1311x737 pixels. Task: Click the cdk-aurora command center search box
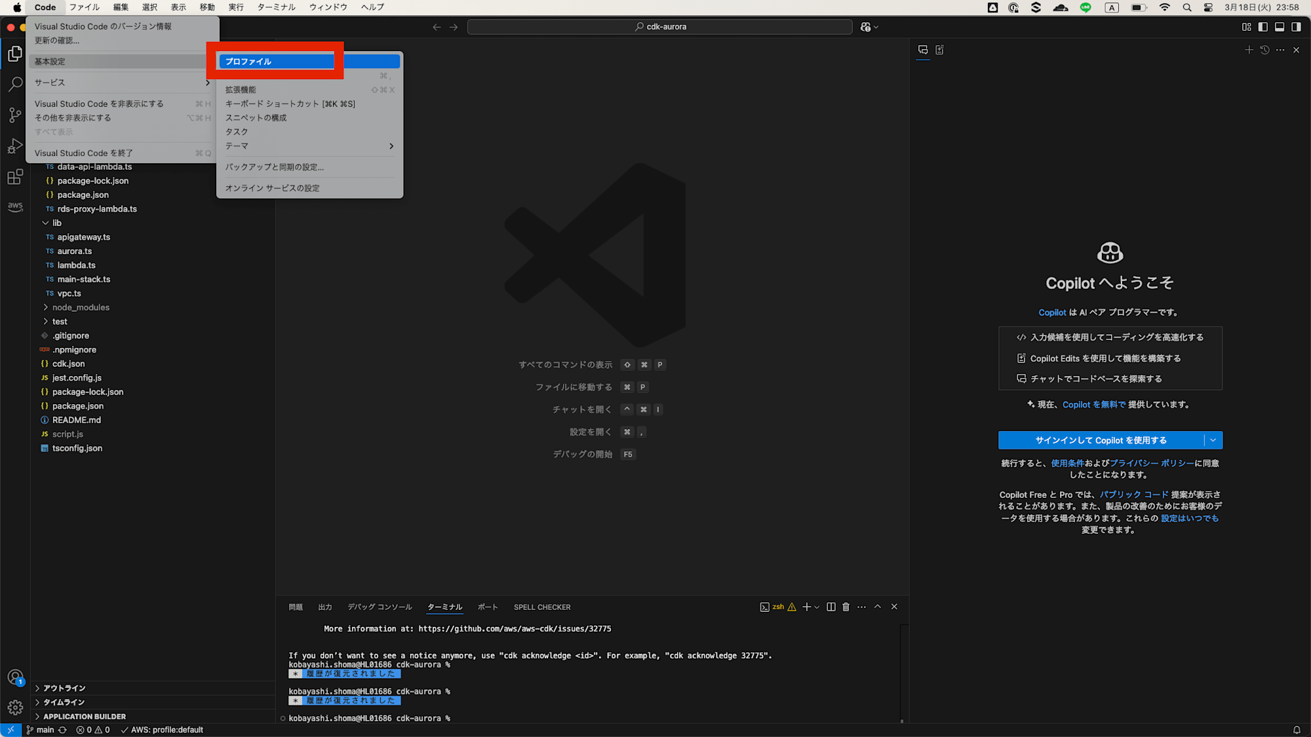click(x=659, y=27)
